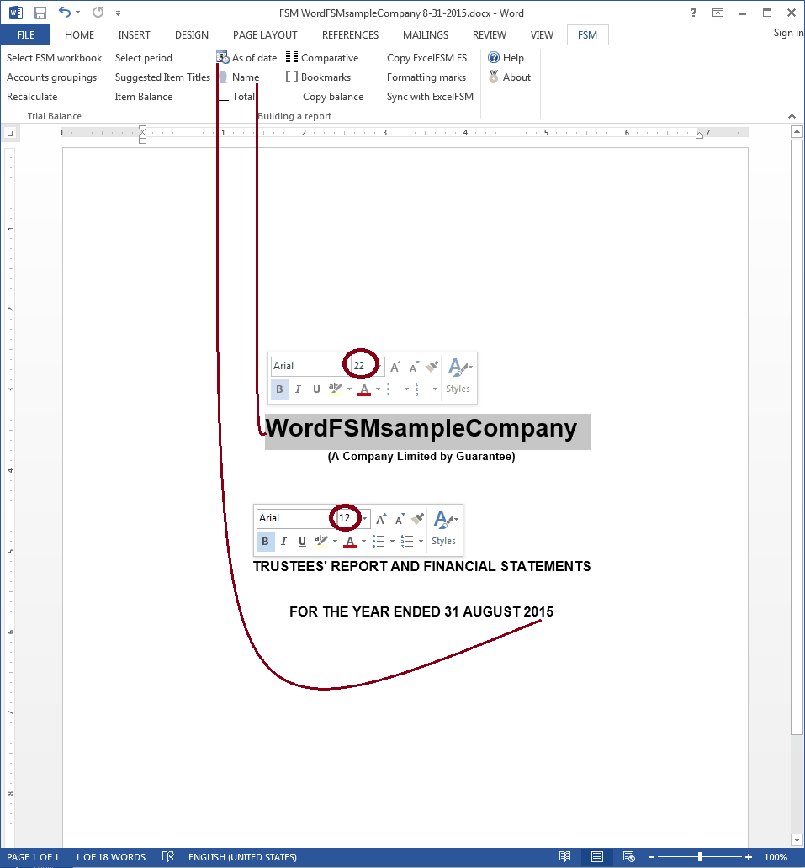Screen dimensions: 805x868
Task: Click the Zoom In plus button
Action: click(749, 856)
